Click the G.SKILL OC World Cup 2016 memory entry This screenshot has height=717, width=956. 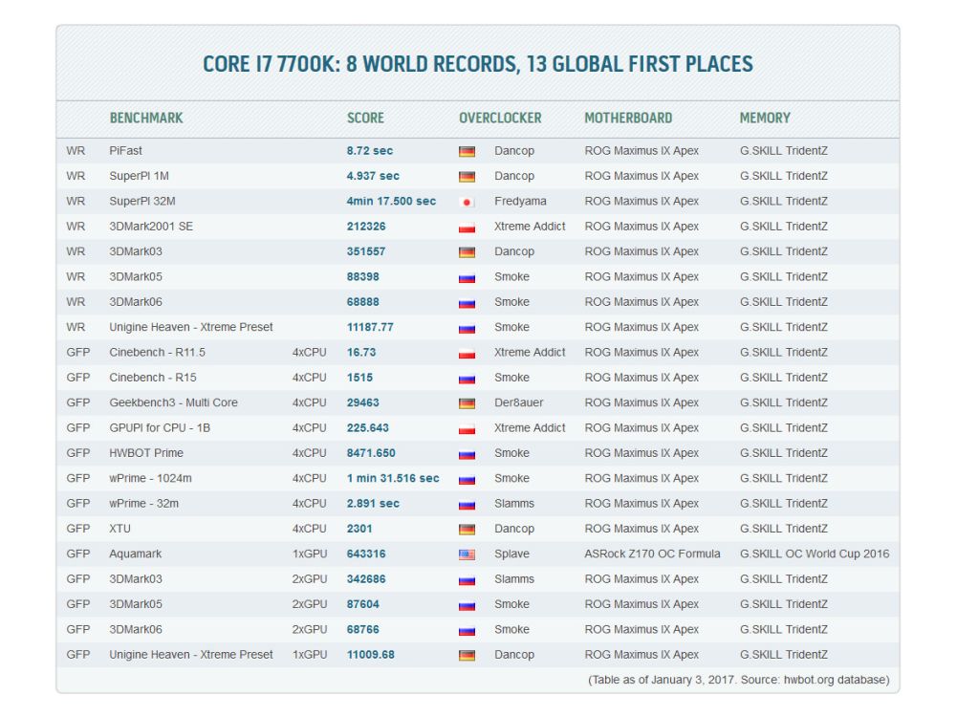tap(815, 554)
